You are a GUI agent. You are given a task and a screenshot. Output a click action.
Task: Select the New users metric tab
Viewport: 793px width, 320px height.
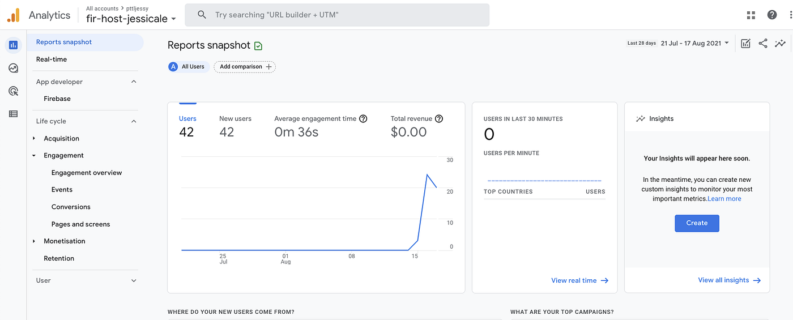click(235, 126)
